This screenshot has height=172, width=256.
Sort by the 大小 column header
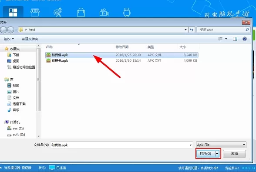189,47
